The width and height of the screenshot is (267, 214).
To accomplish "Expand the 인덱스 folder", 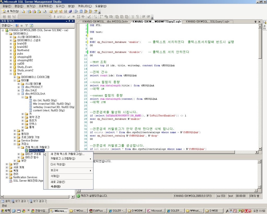I will [x=23, y=124].
